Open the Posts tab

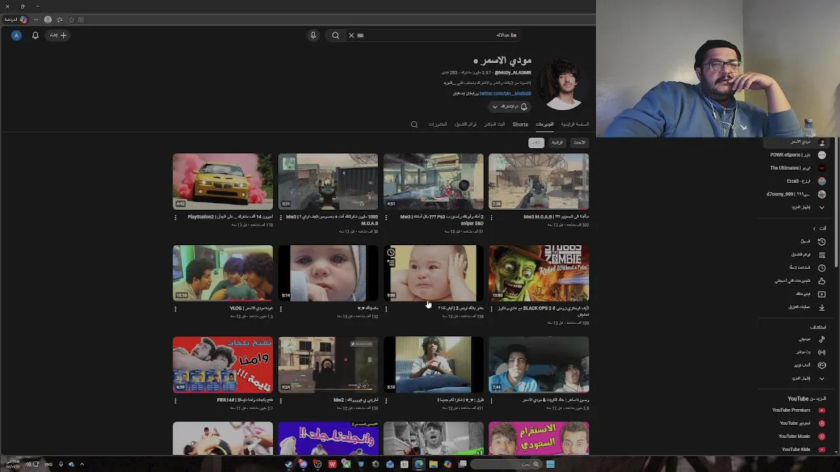438,124
